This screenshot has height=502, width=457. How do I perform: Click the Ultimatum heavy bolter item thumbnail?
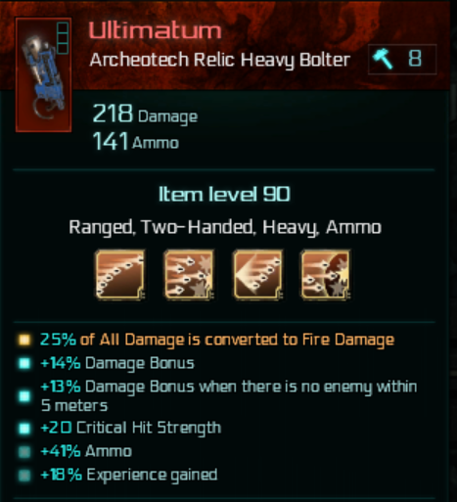43,74
